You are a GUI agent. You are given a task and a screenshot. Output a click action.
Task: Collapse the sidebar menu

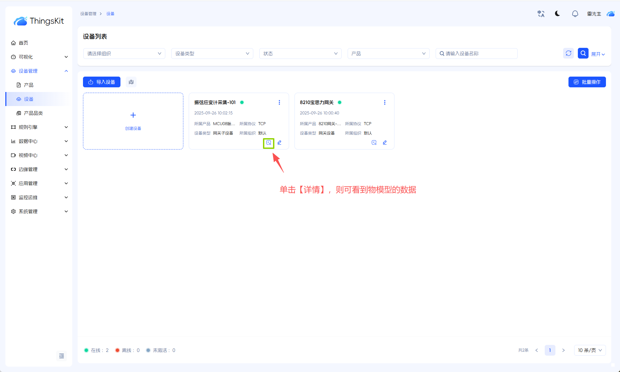(62, 356)
